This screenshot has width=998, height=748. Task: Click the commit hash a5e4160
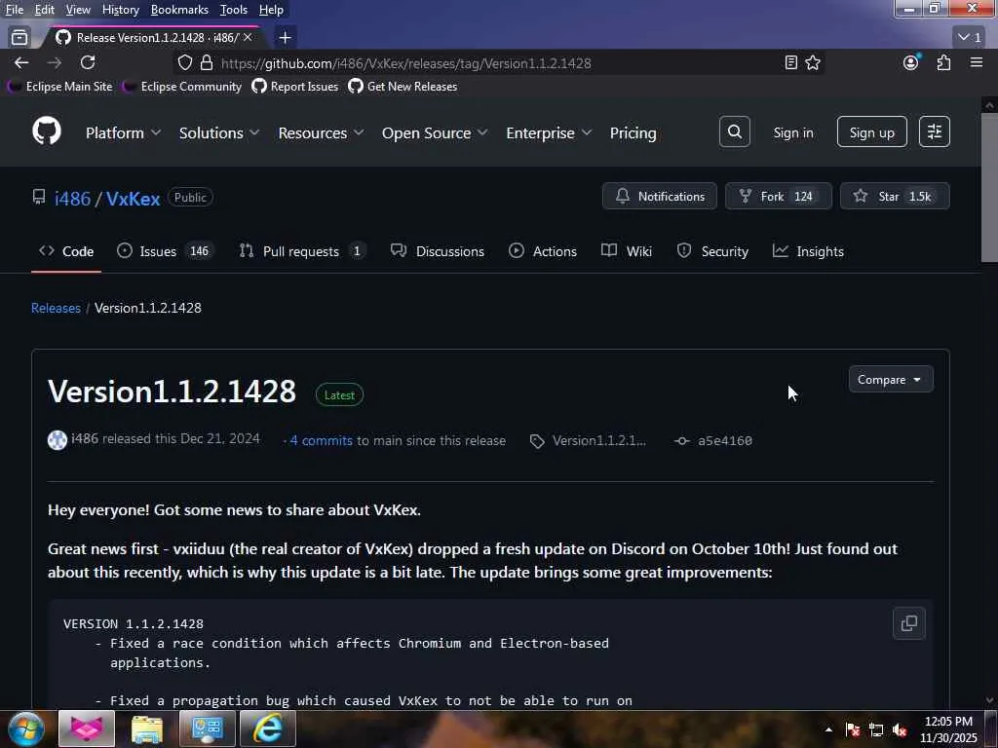coord(724,440)
